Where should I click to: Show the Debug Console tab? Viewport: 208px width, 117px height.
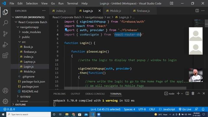click(95, 94)
